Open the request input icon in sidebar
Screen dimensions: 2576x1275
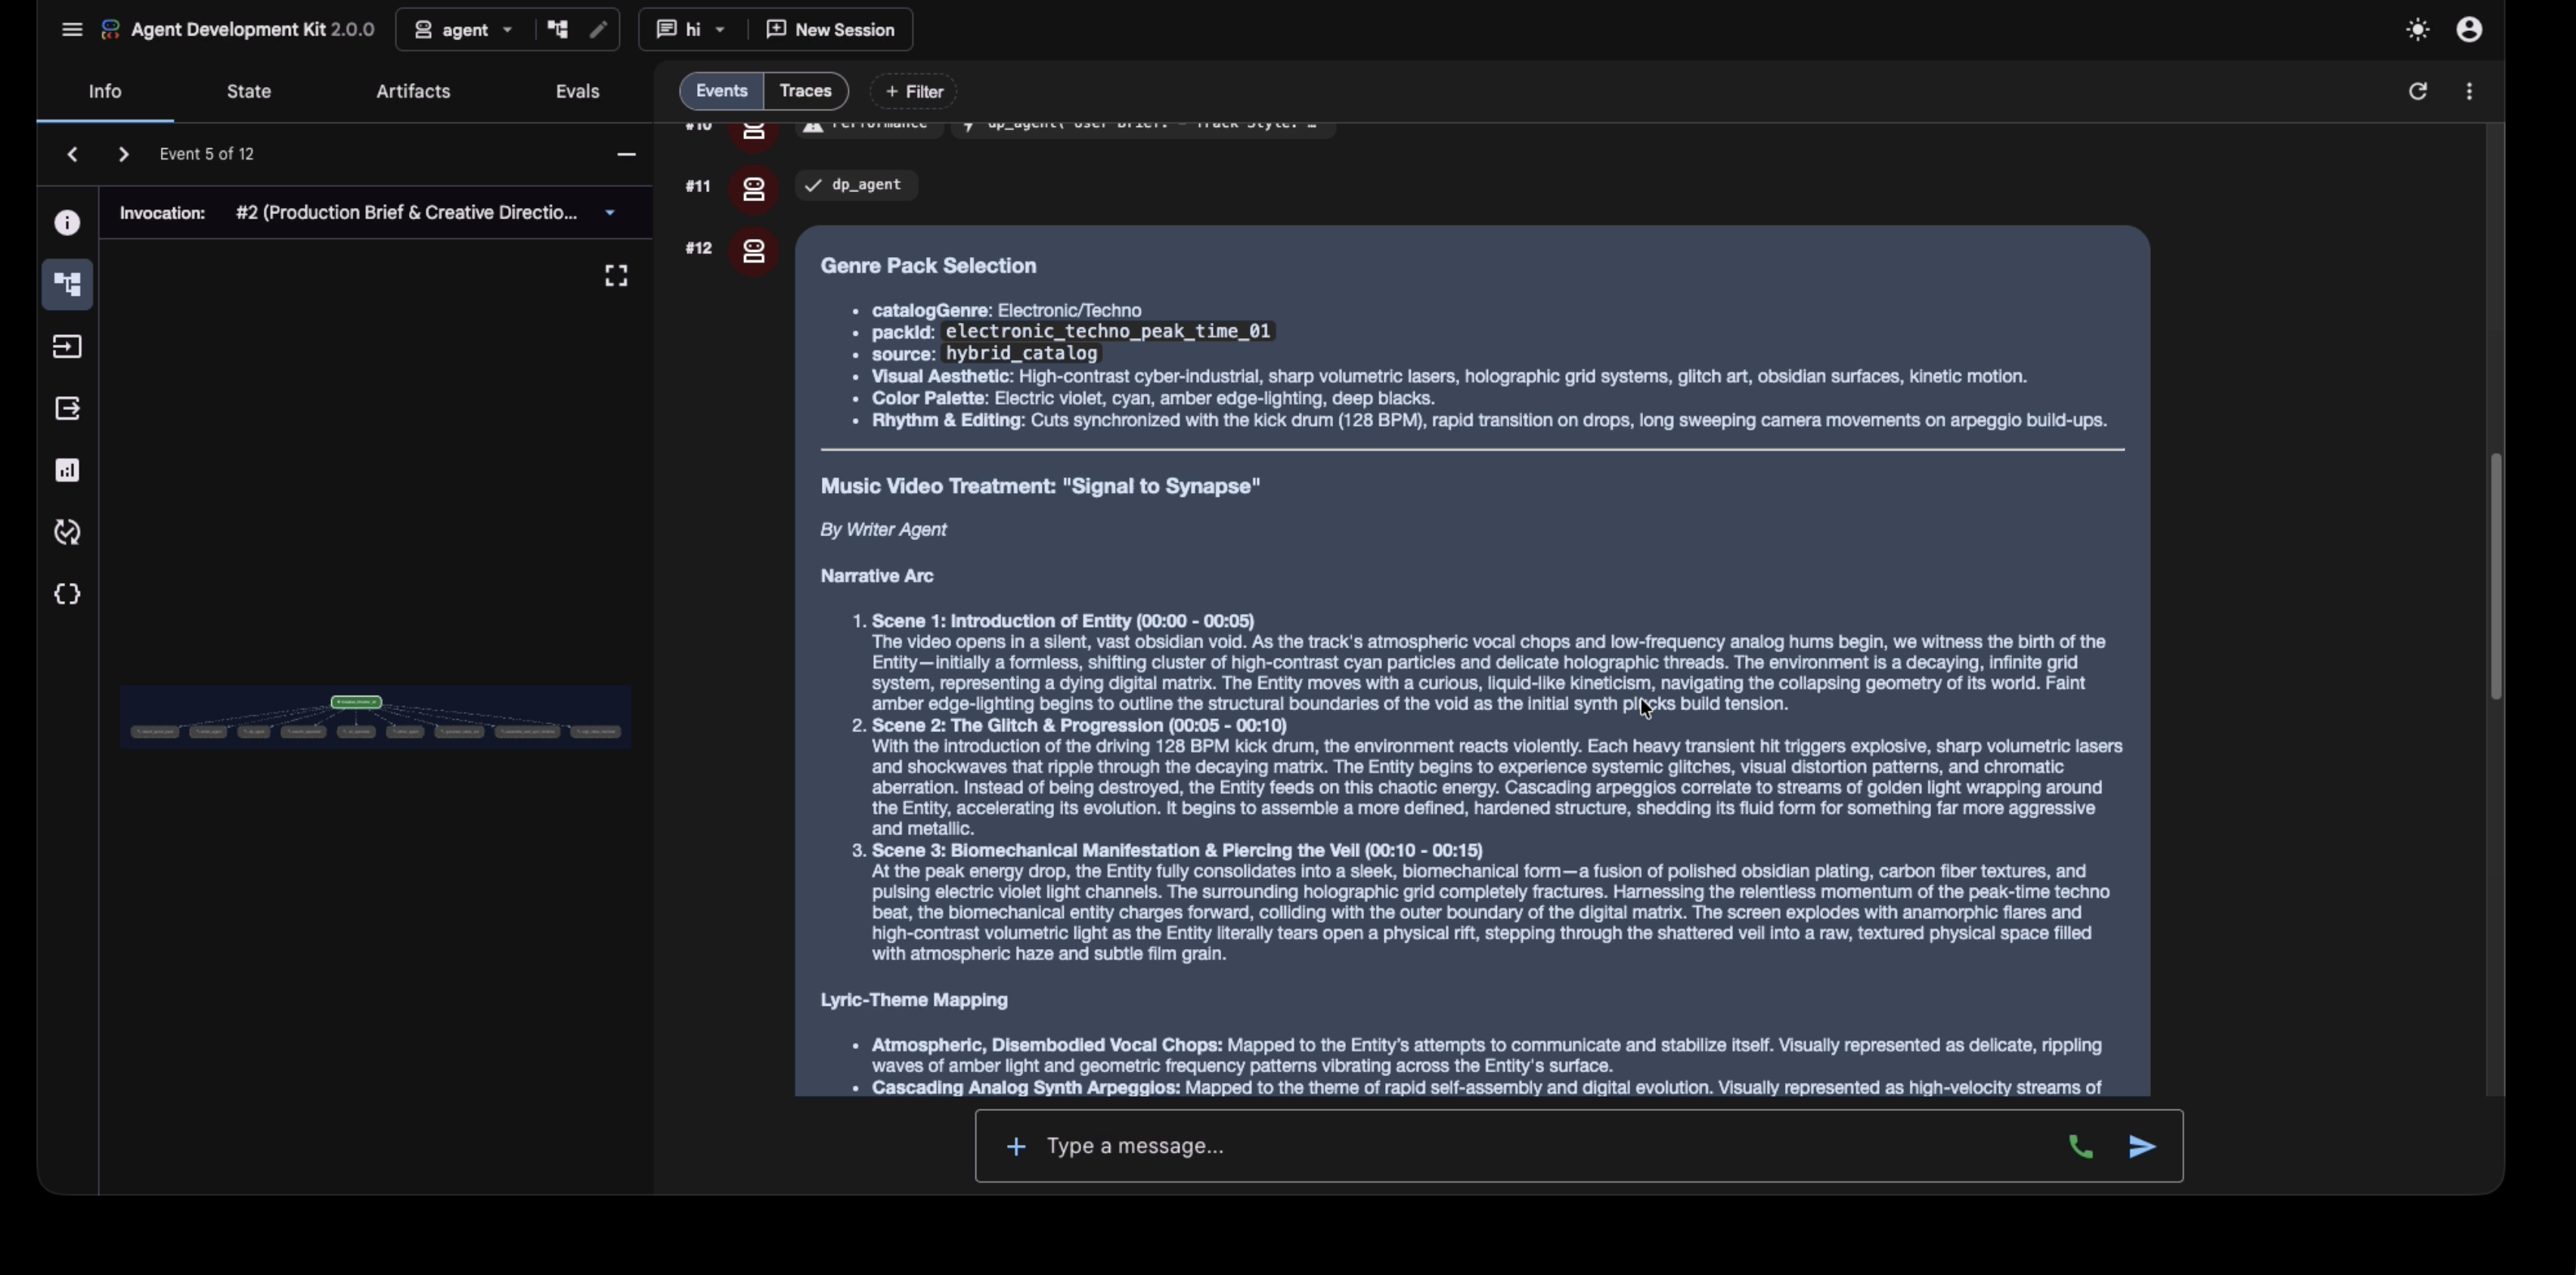[67, 347]
